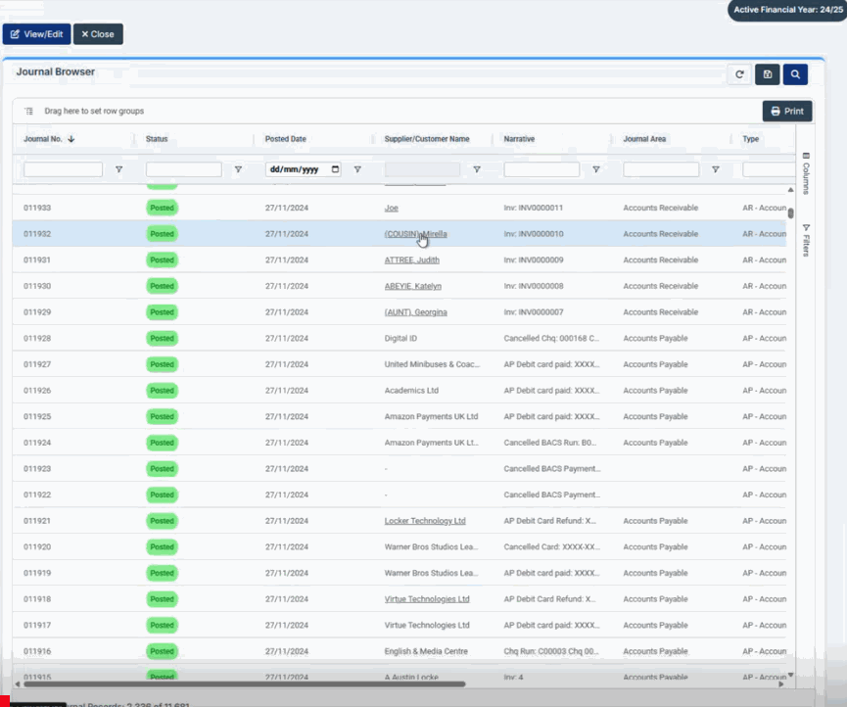Click the blue search magnifier button
Image resolution: width=847 pixels, height=707 pixels.
(x=795, y=74)
